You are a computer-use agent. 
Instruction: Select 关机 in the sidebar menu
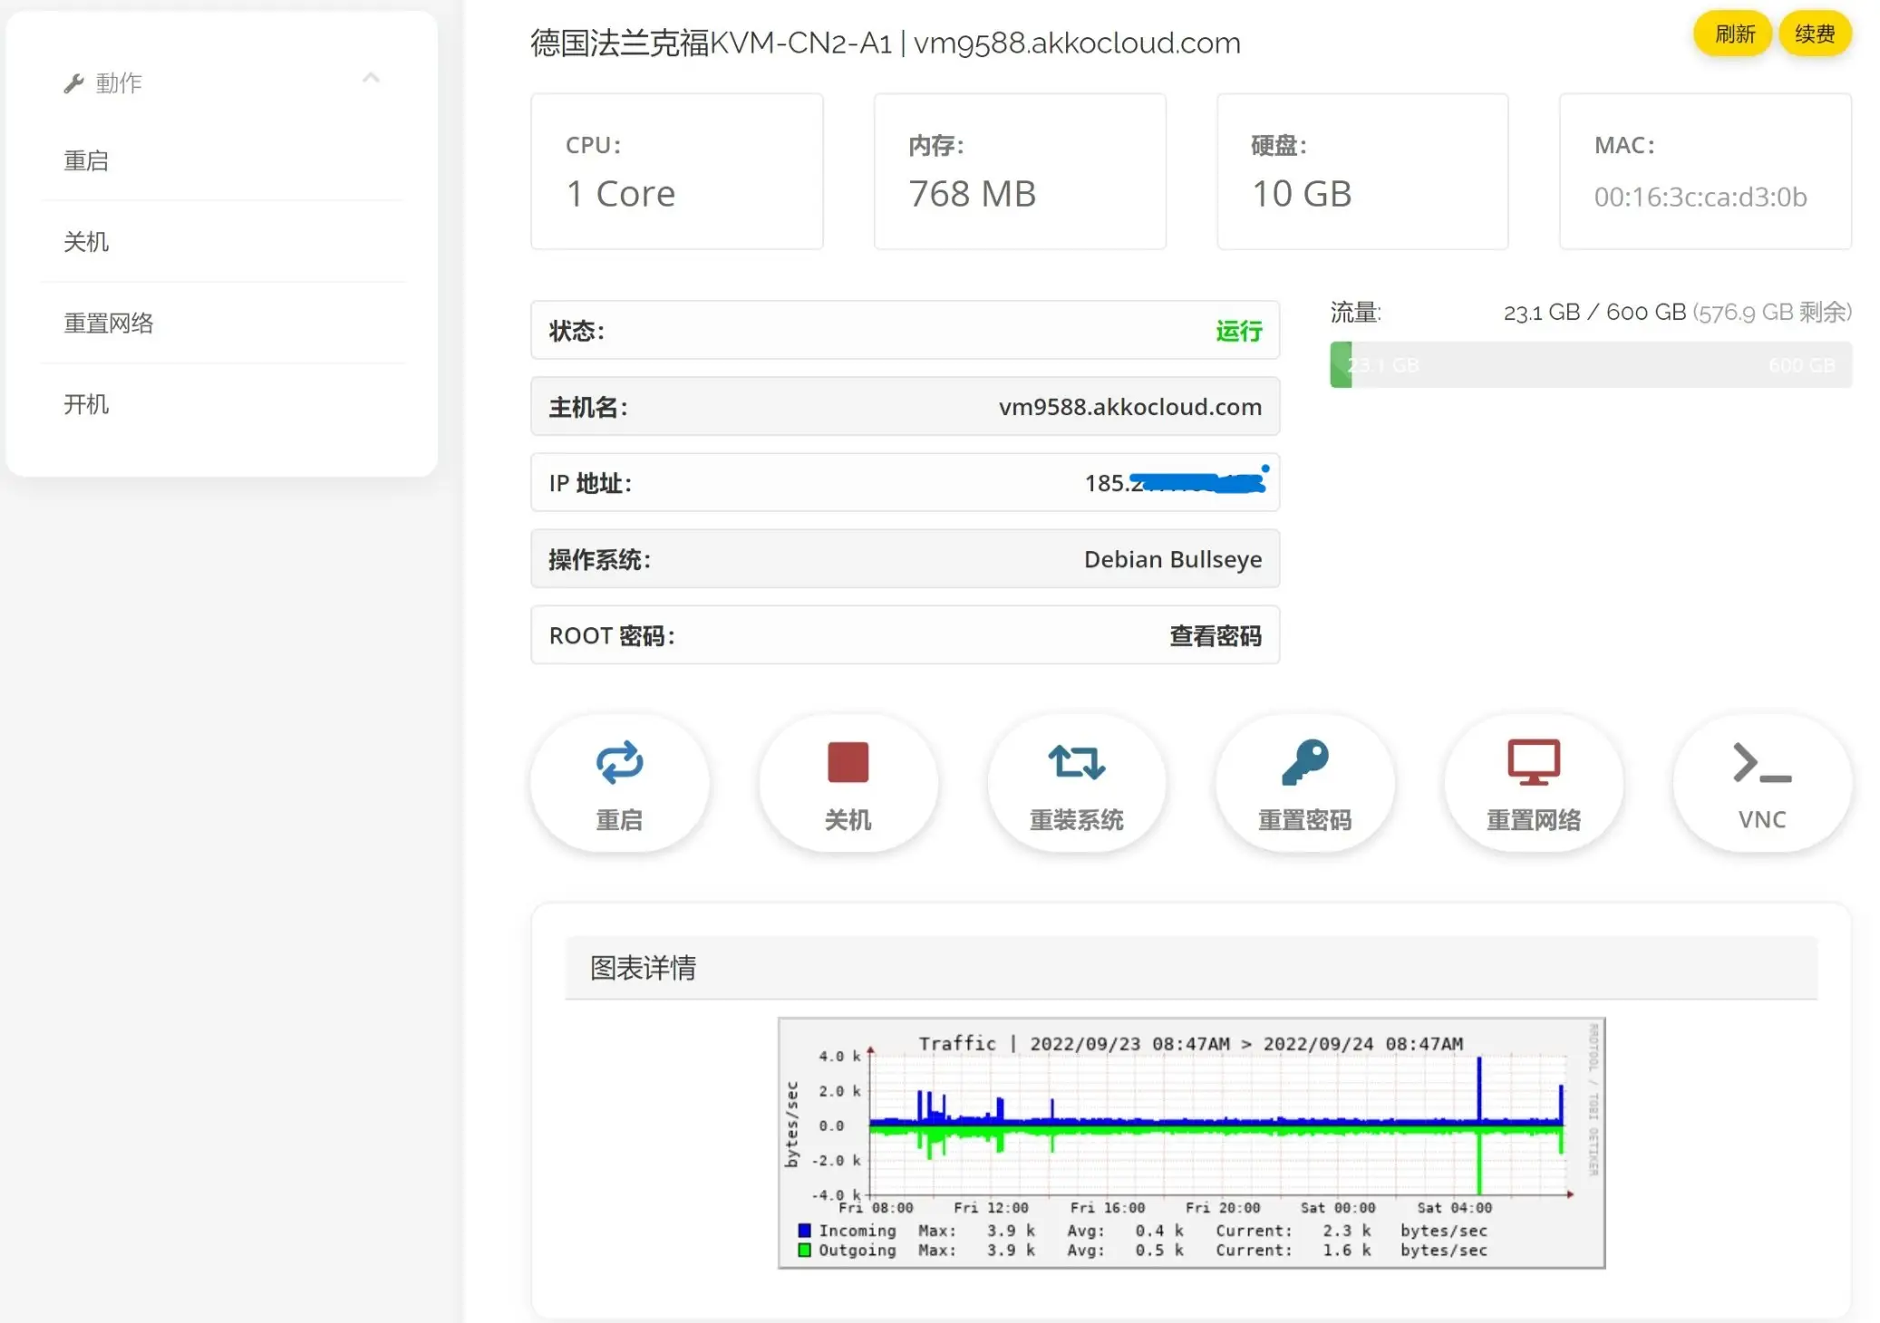pos(86,242)
